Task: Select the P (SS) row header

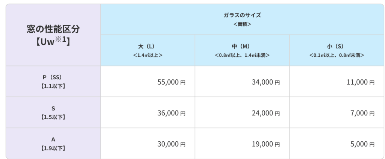Action: click(53, 81)
